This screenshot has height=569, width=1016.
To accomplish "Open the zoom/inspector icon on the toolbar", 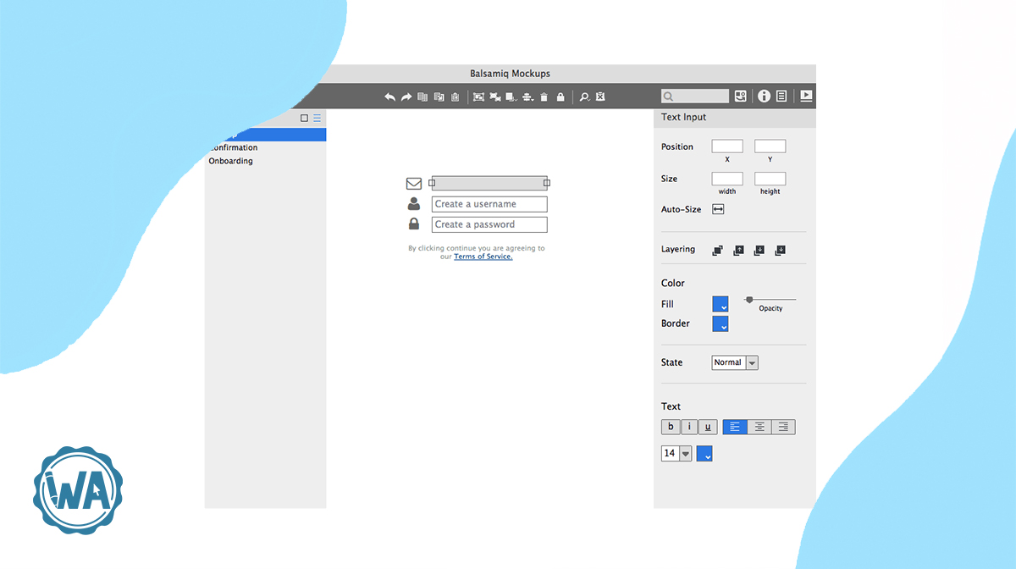I will pyautogui.click(x=584, y=97).
